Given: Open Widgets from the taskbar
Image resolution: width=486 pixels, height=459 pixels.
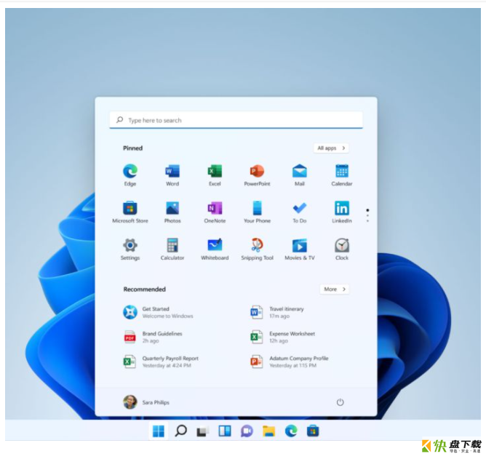Looking at the screenshot, I should 225,431.
